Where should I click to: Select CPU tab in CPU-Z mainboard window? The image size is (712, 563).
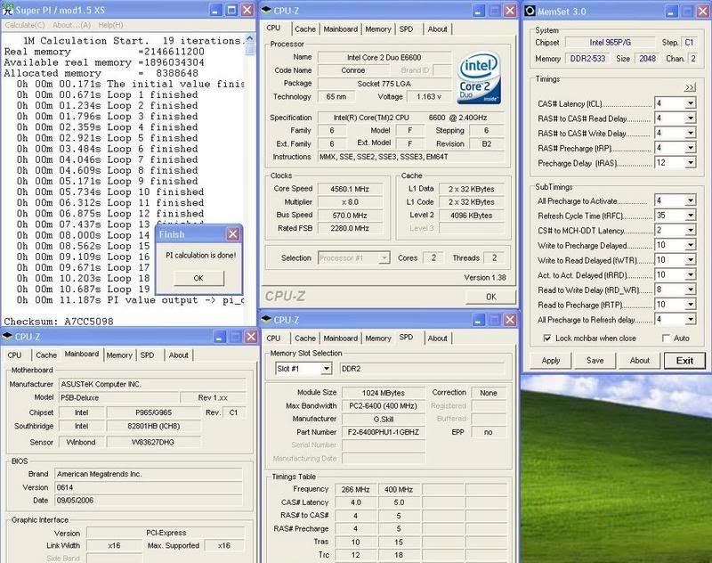point(14,355)
